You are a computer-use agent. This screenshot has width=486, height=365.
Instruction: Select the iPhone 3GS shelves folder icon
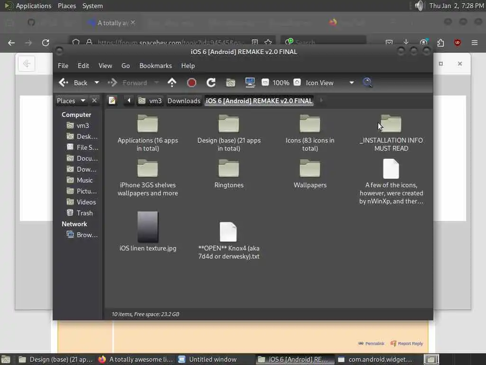148,168
